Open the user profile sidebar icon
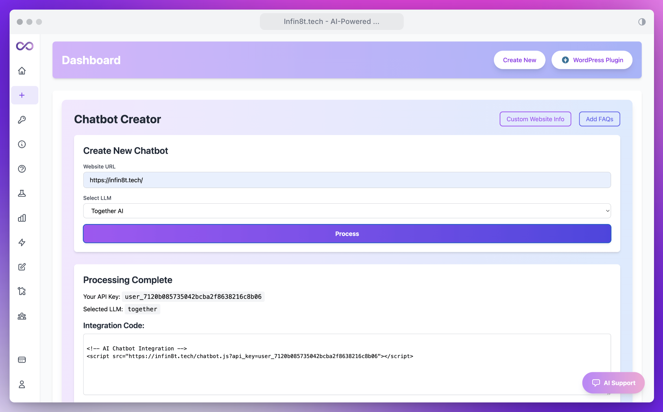 [22, 384]
